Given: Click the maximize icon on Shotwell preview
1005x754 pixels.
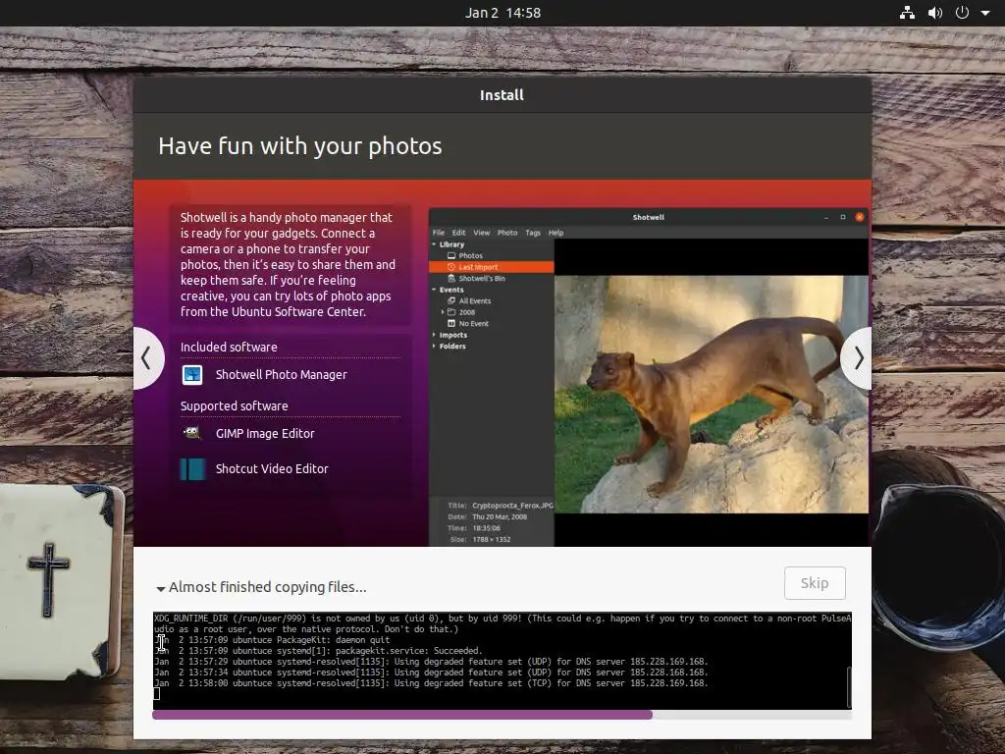Looking at the screenshot, I should click(x=843, y=217).
